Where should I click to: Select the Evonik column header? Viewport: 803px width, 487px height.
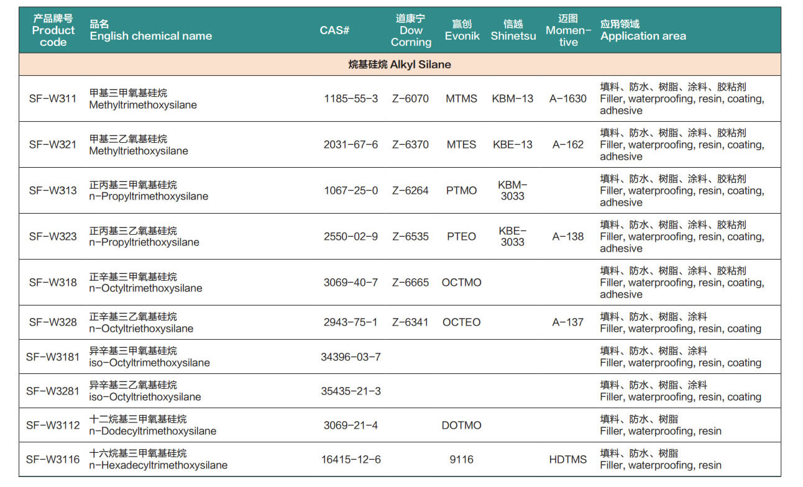point(462,30)
